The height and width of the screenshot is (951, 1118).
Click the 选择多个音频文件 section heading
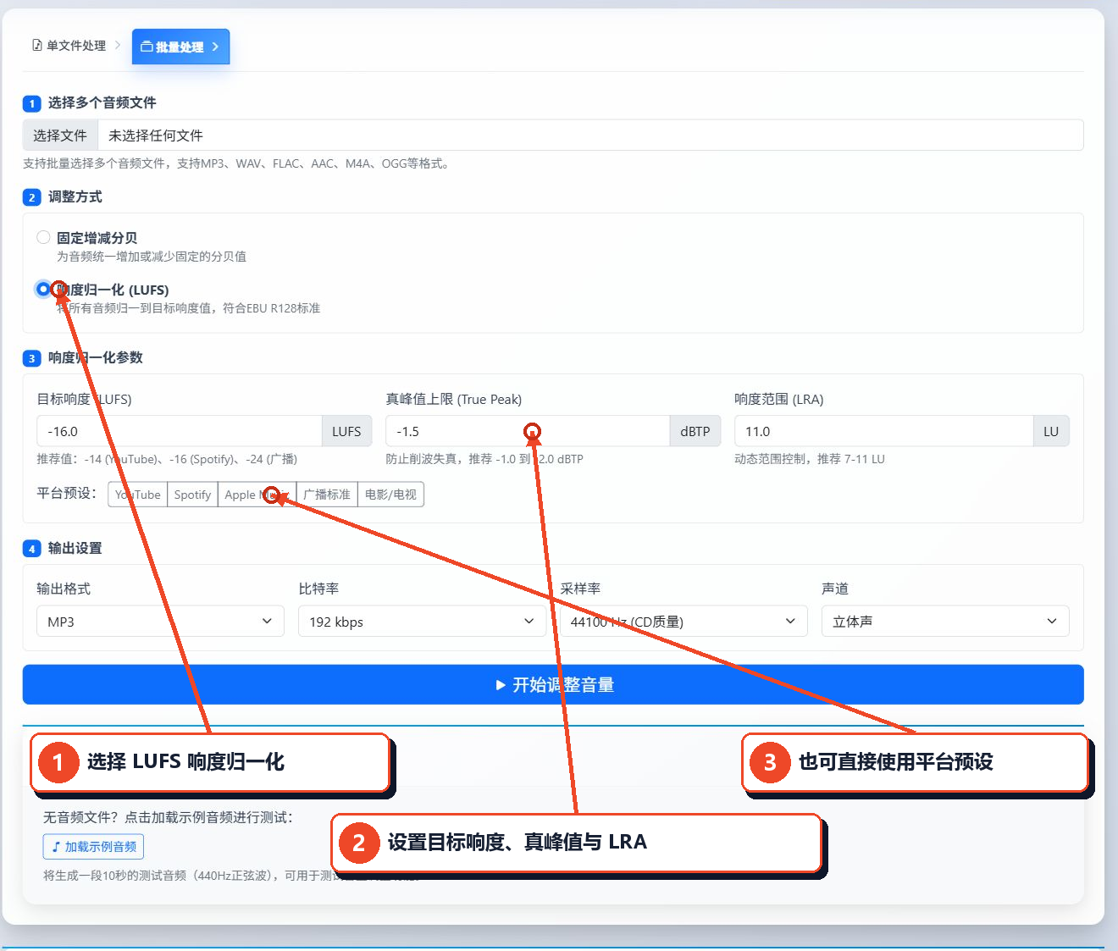pos(102,102)
